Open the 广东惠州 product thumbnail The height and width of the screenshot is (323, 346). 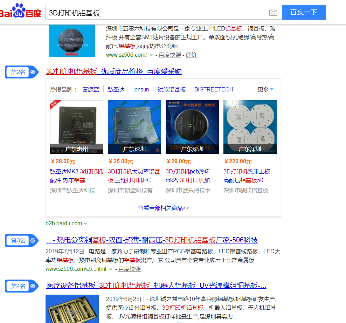pos(77,127)
